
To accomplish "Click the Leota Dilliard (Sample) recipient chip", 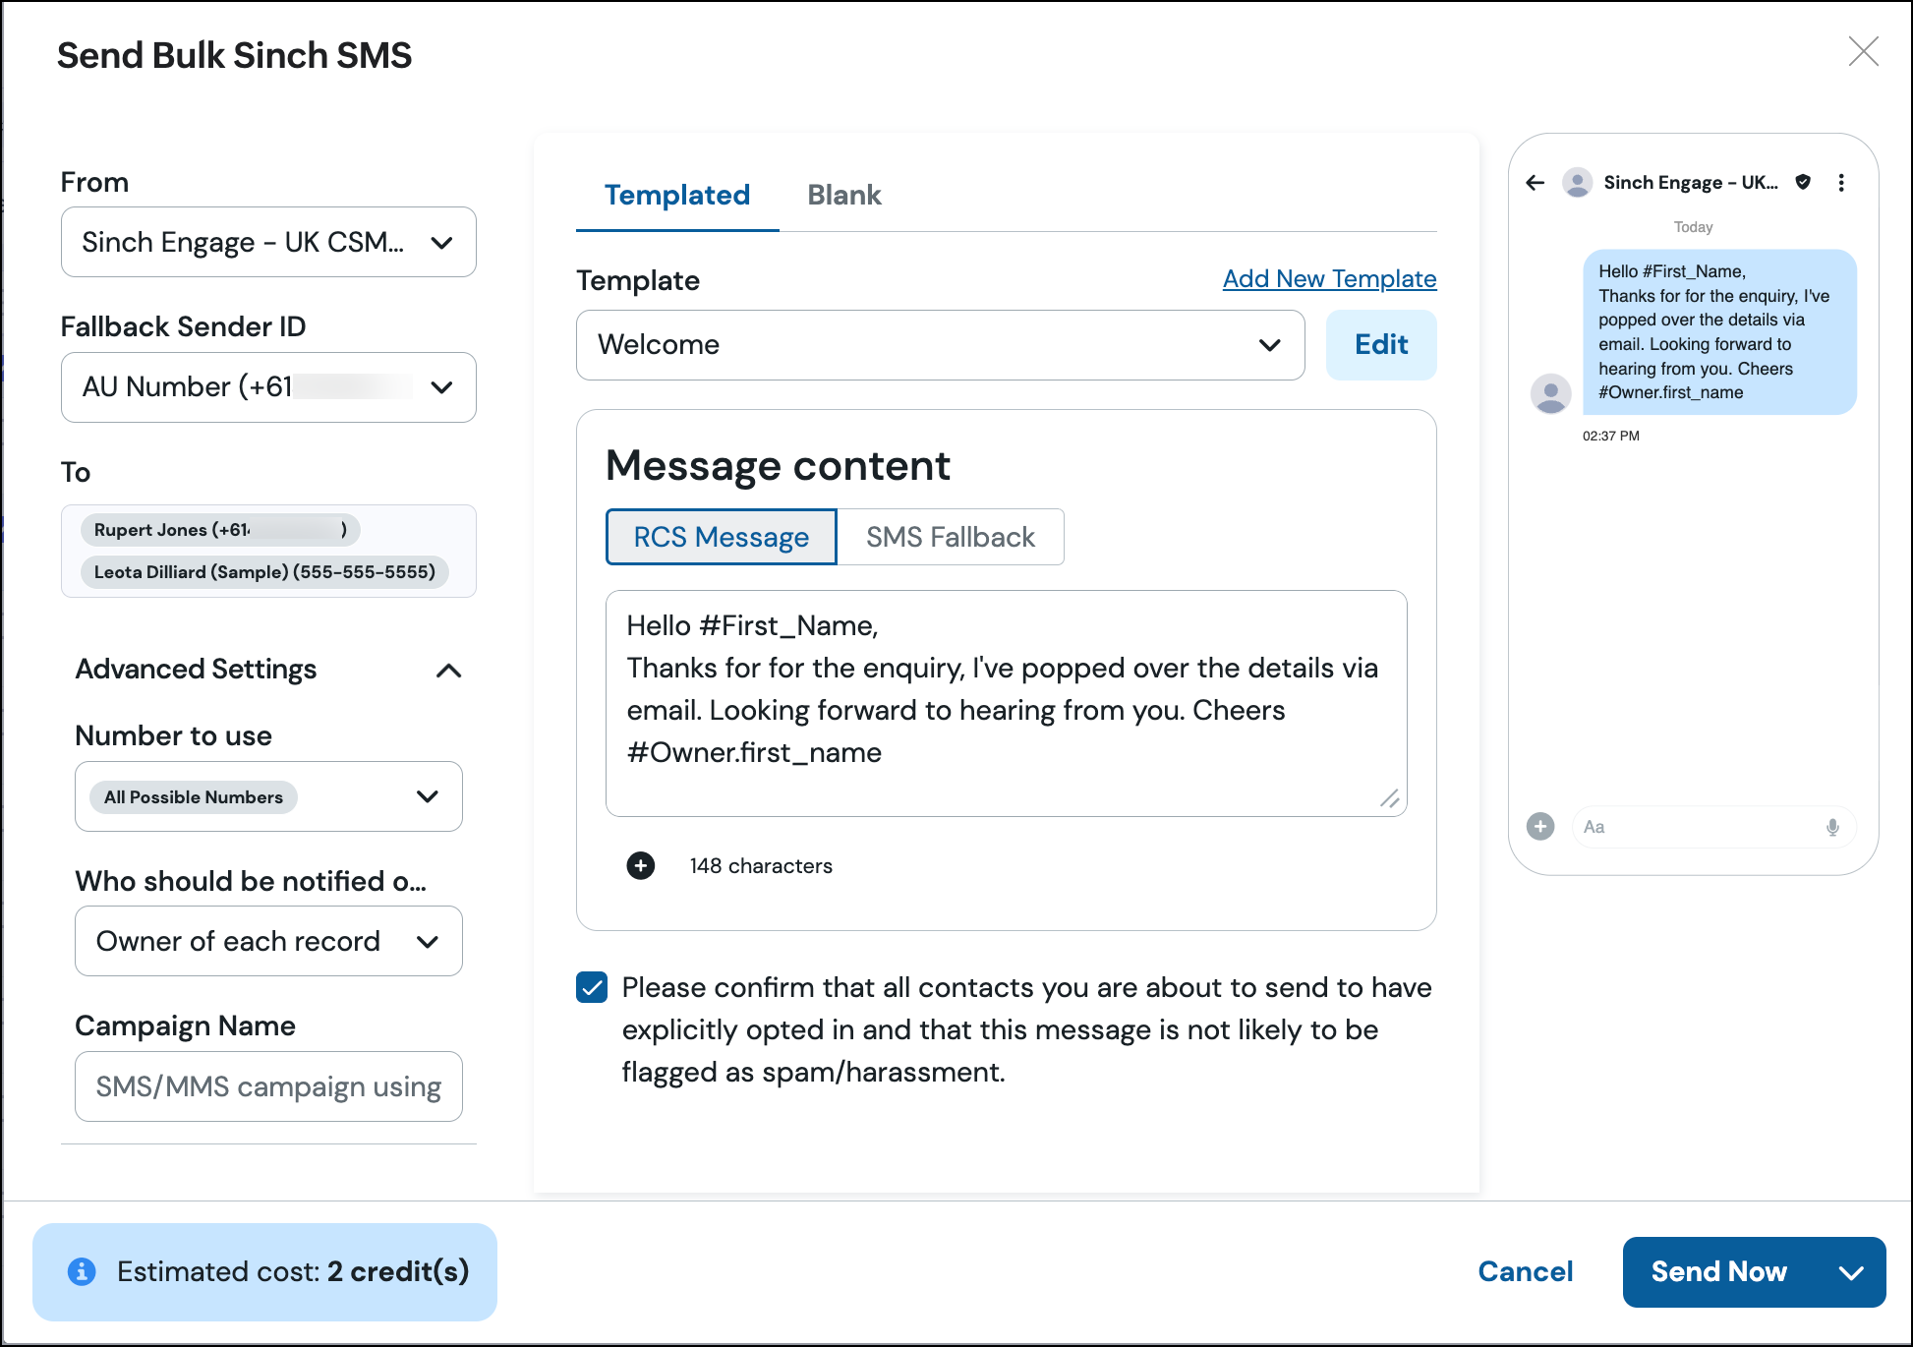I will pyautogui.click(x=264, y=572).
